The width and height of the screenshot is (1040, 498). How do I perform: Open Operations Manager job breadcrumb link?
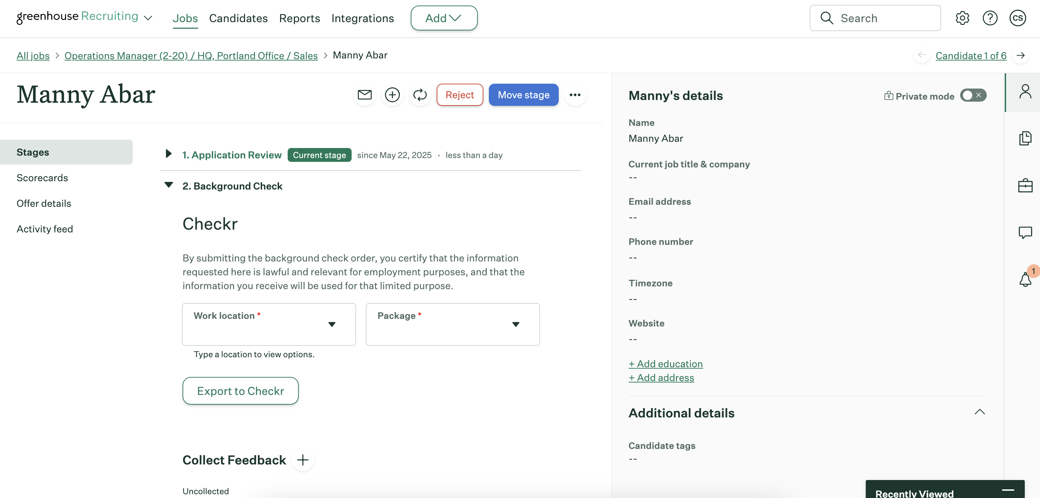click(x=191, y=56)
